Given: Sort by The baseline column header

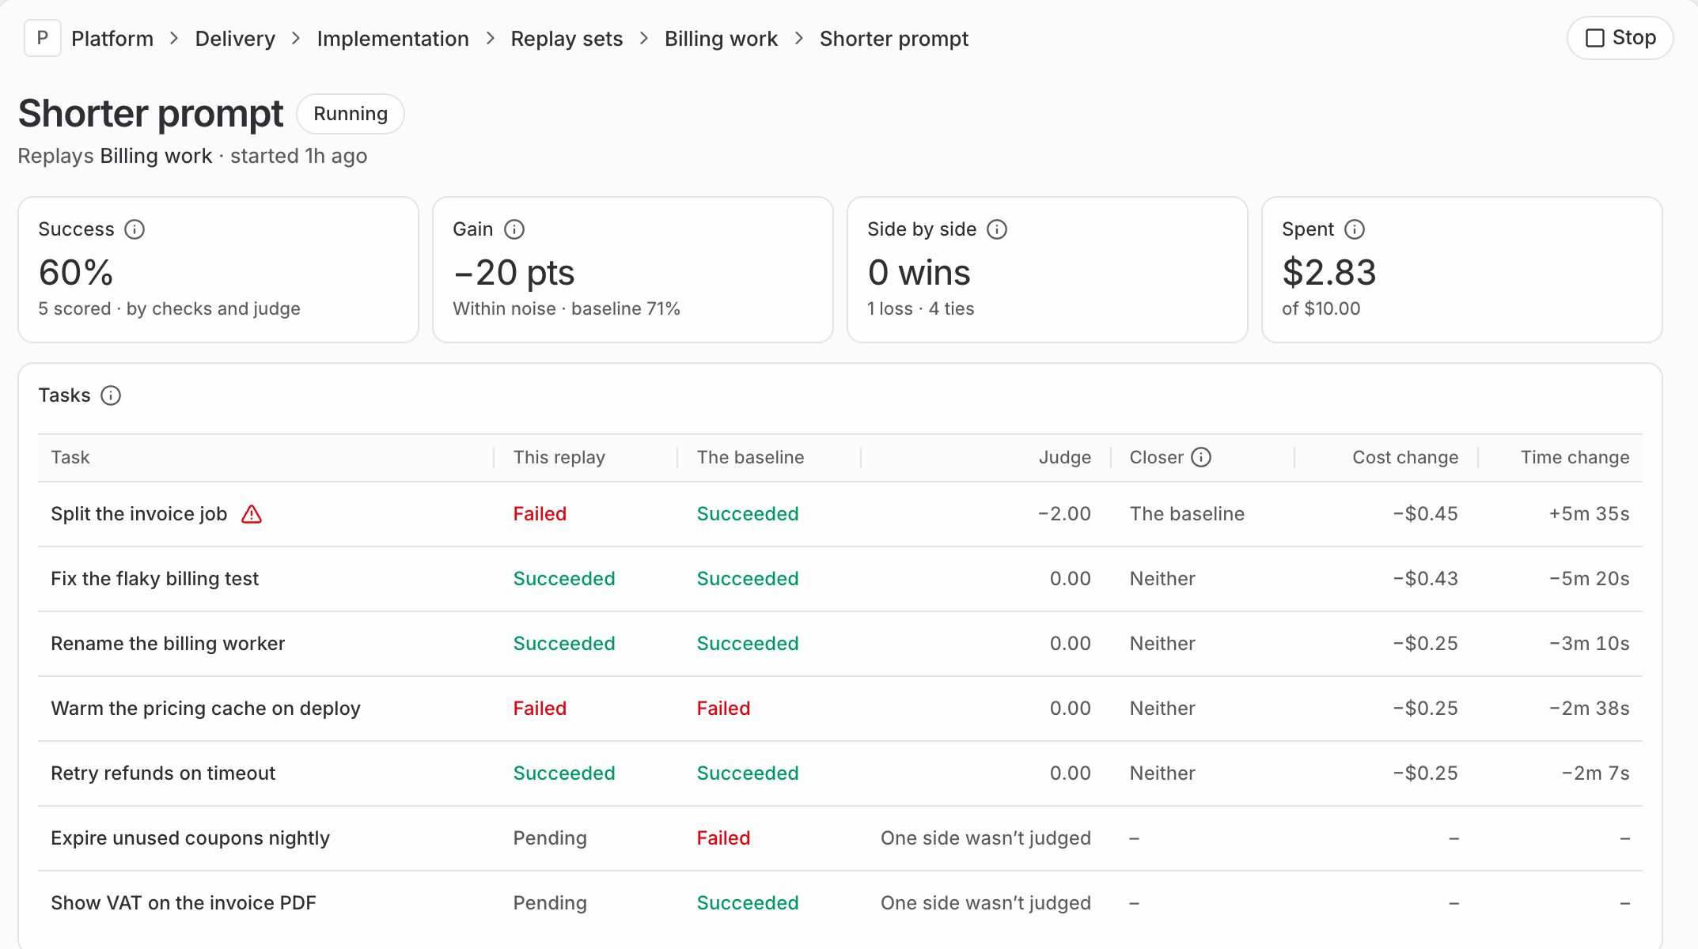Looking at the screenshot, I should 750,457.
